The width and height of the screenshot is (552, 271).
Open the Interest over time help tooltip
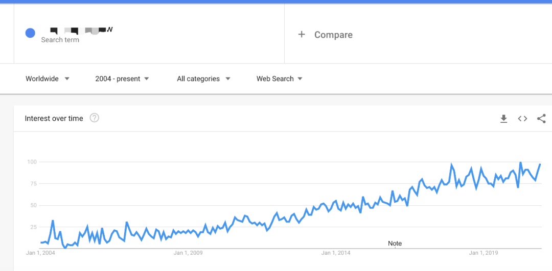[x=95, y=118]
